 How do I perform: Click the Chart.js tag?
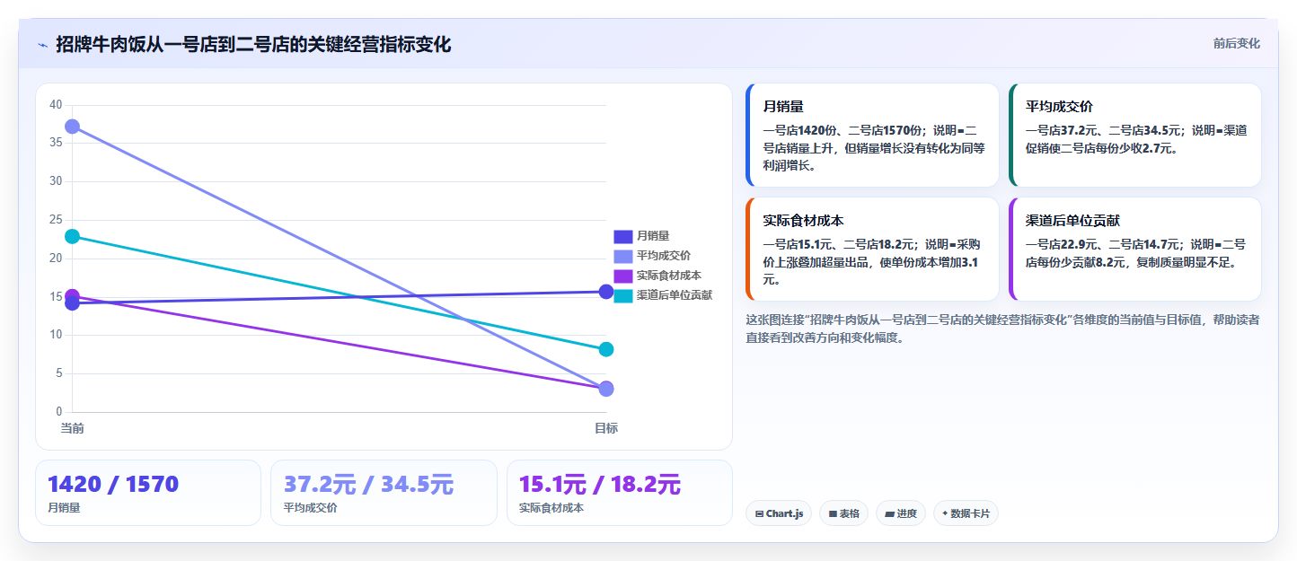pyautogui.click(x=780, y=513)
